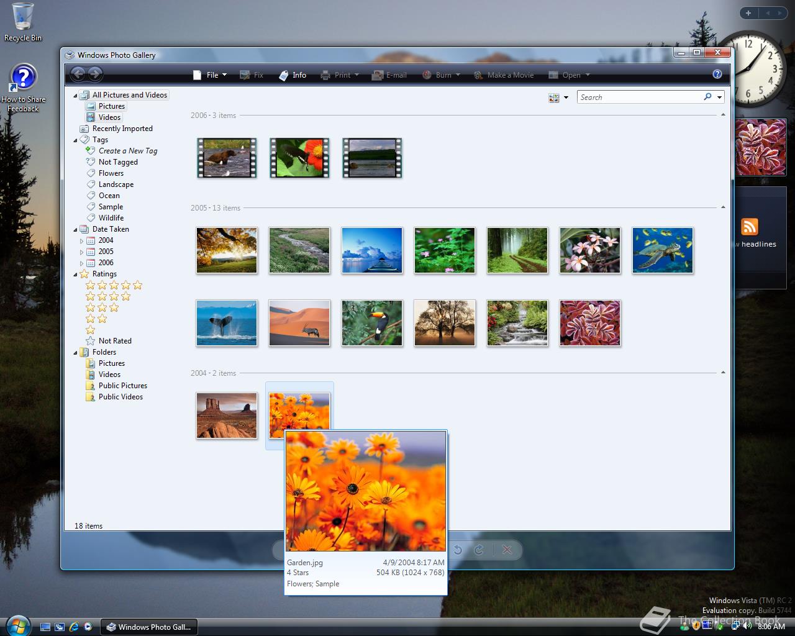Screen dimensions: 795x636
Task: Click the sidebar add gadget plus button
Action: pos(748,13)
